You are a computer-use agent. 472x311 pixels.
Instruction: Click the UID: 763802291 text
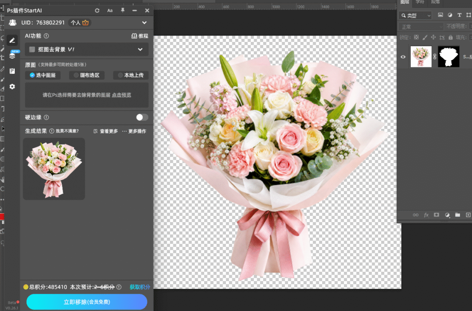point(43,23)
